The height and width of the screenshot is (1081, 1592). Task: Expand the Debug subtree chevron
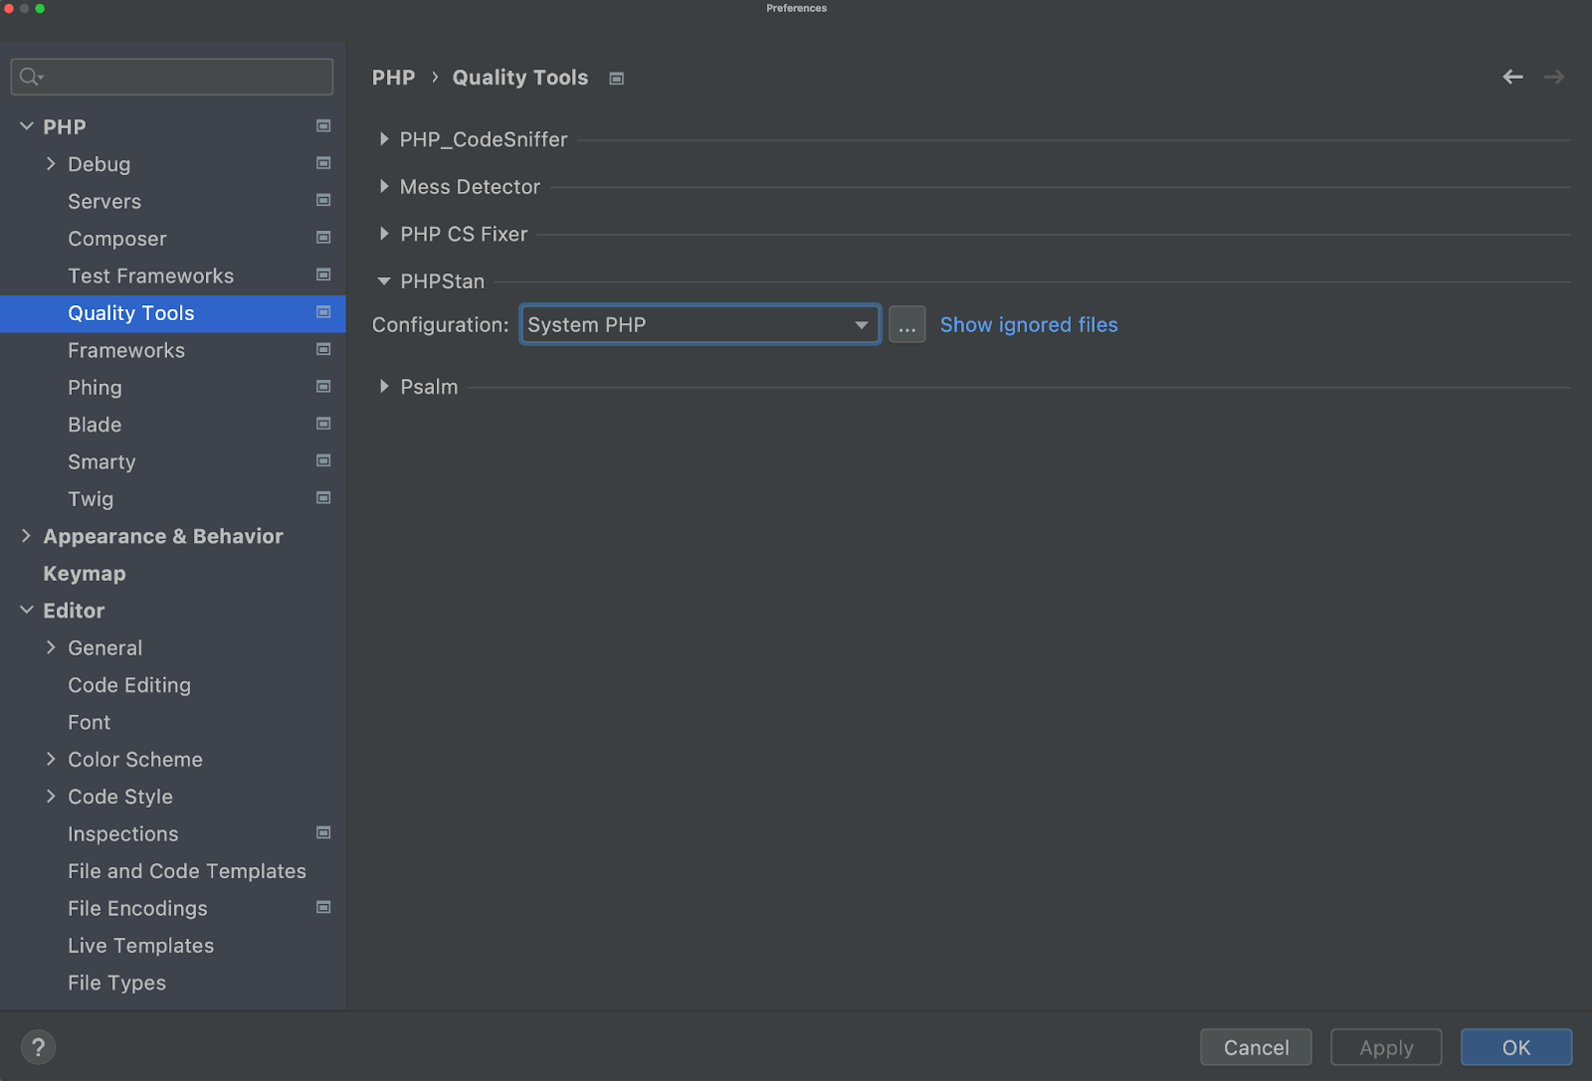51,164
